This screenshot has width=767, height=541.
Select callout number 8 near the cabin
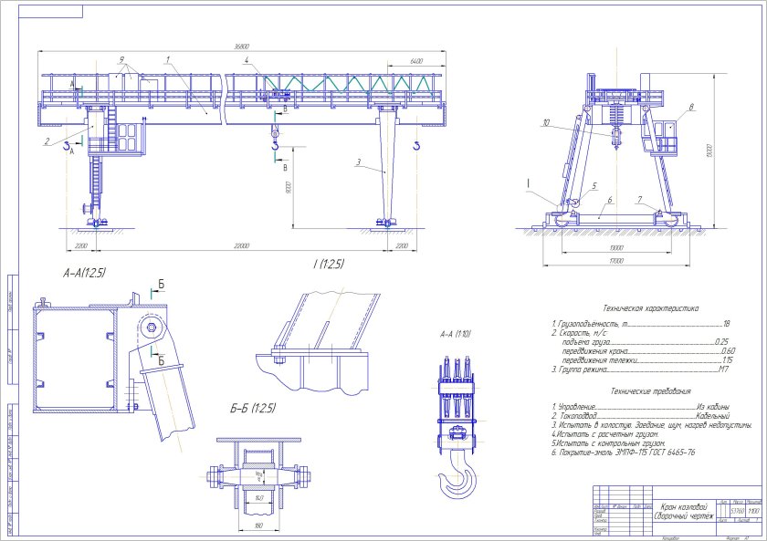point(691,108)
